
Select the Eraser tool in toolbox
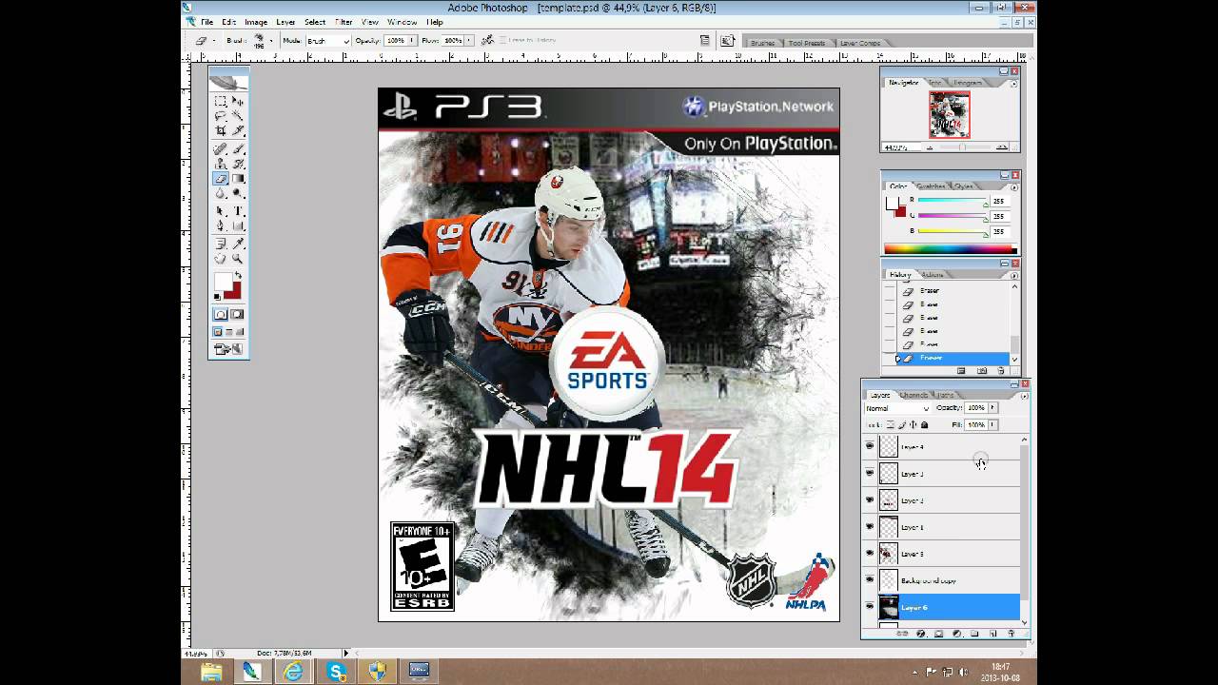[221, 178]
